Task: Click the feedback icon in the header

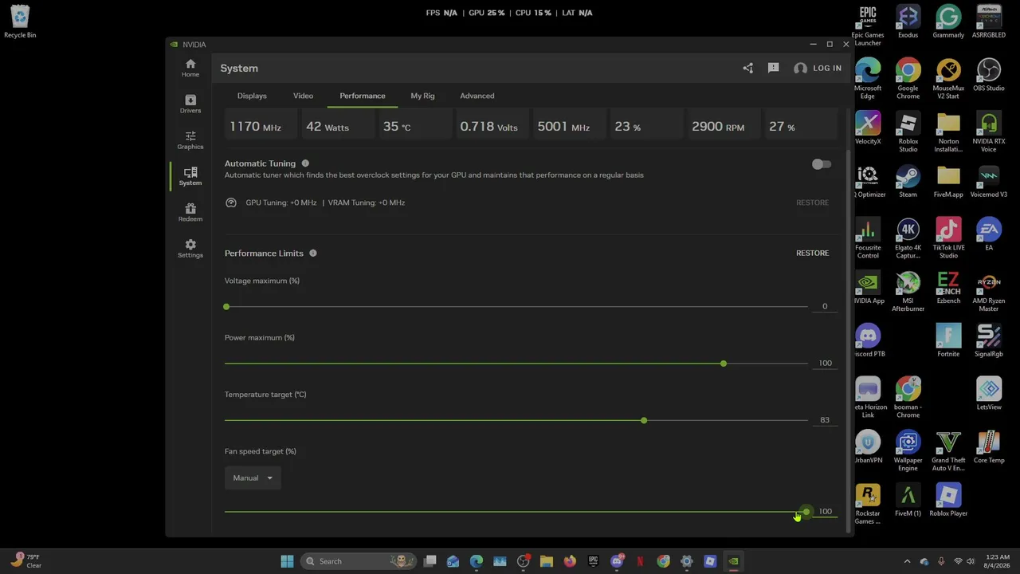Action: (773, 68)
